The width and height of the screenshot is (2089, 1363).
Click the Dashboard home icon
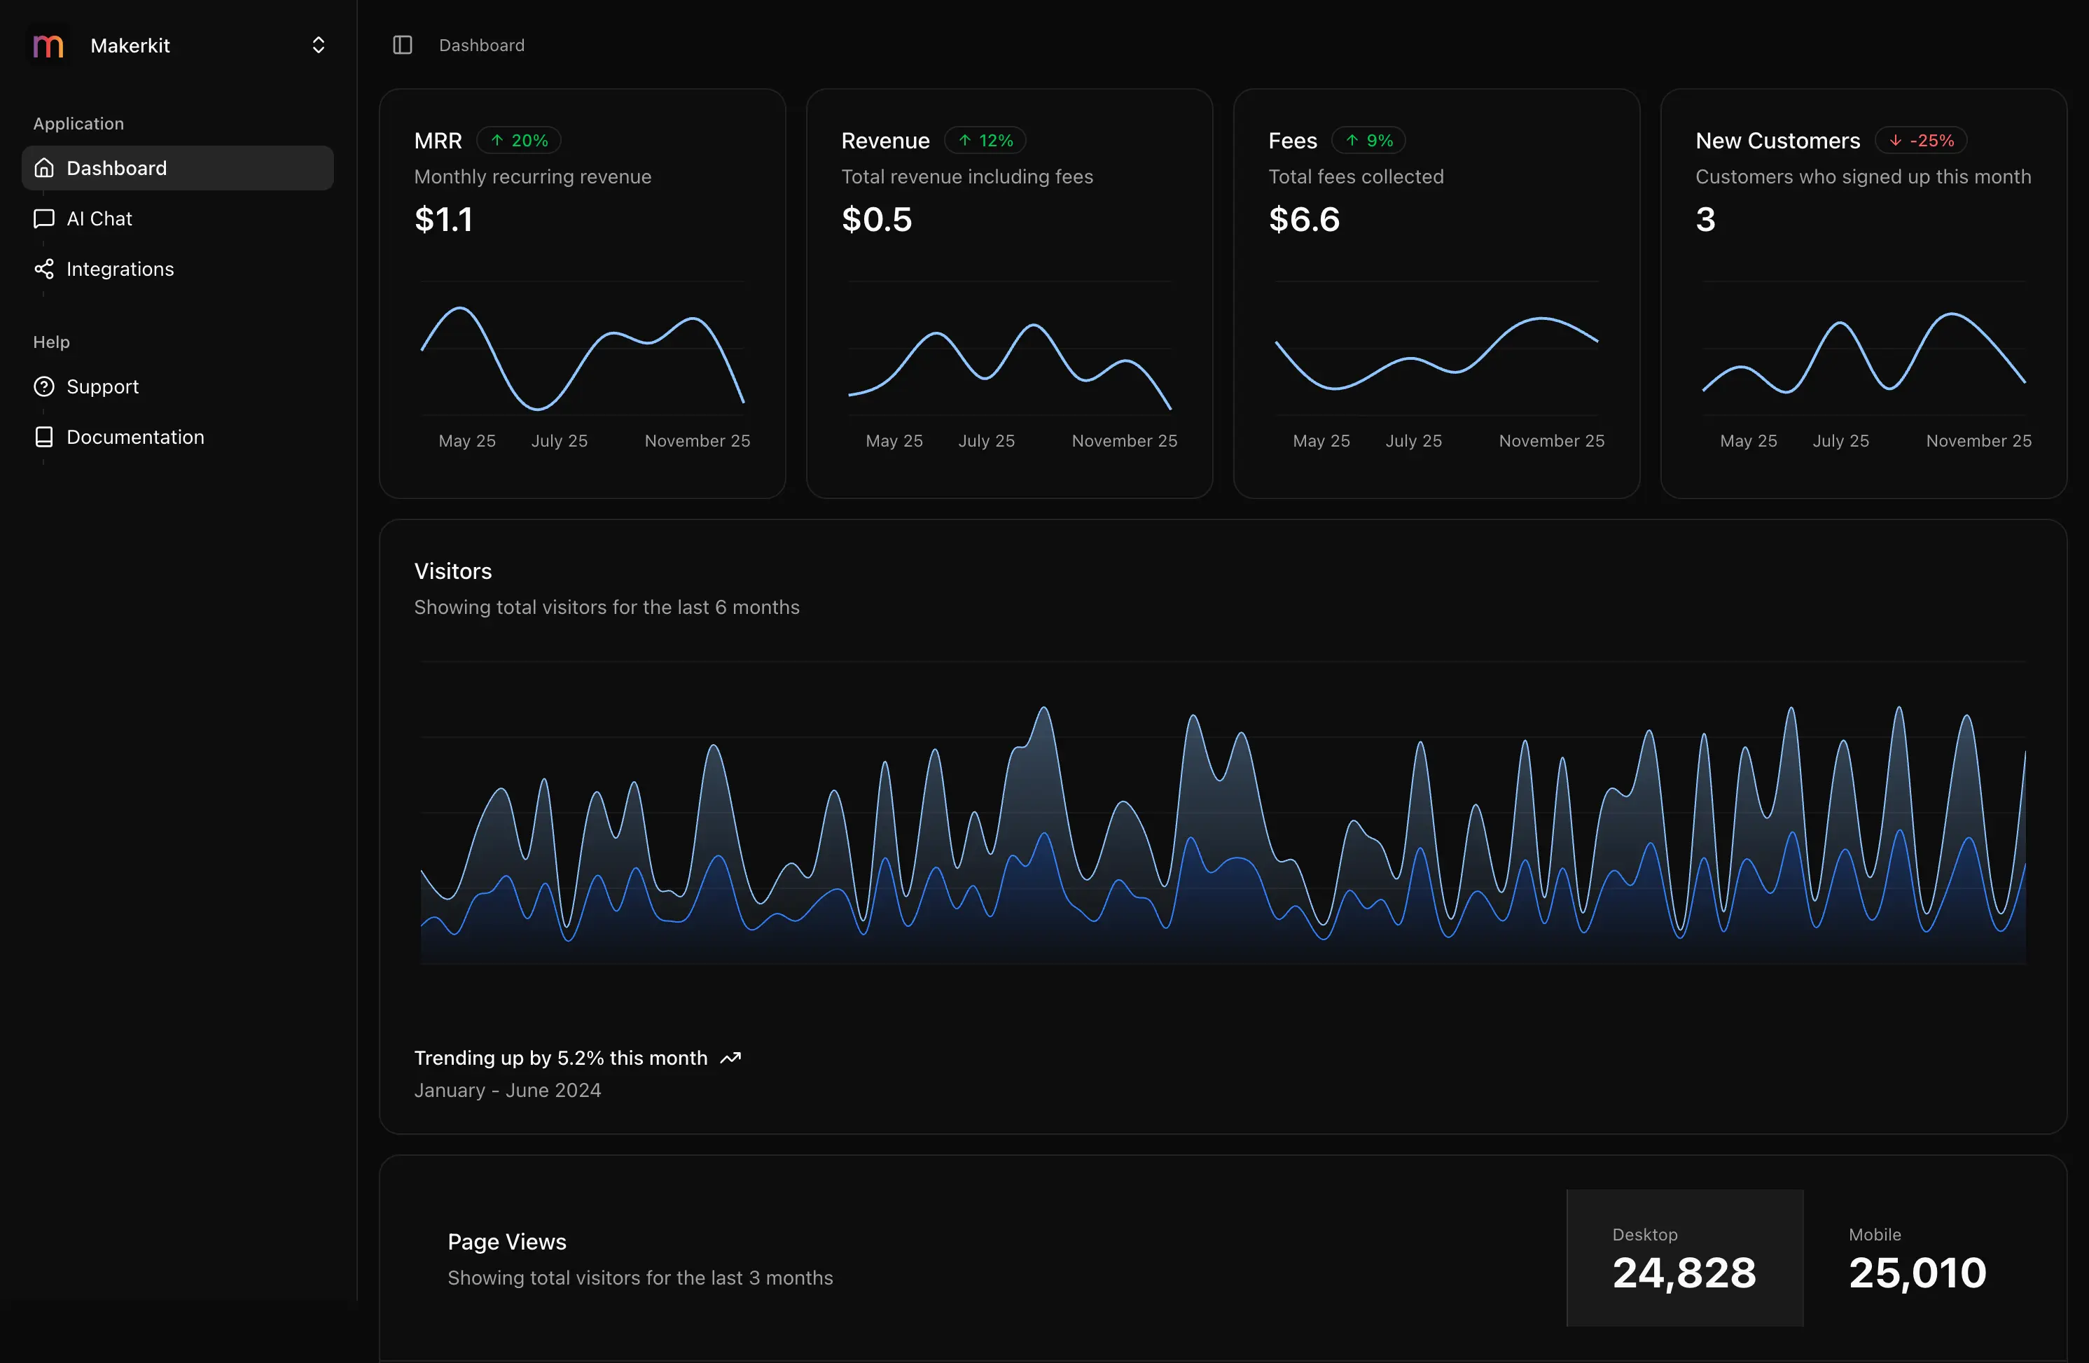(x=44, y=167)
